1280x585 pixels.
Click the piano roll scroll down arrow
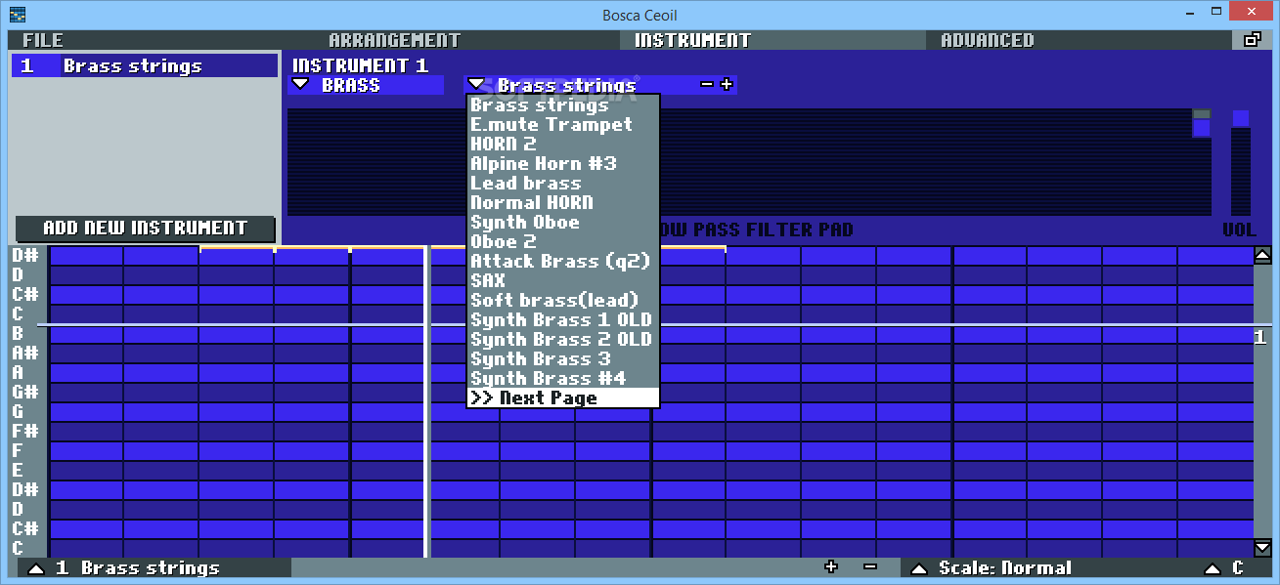(x=1262, y=548)
